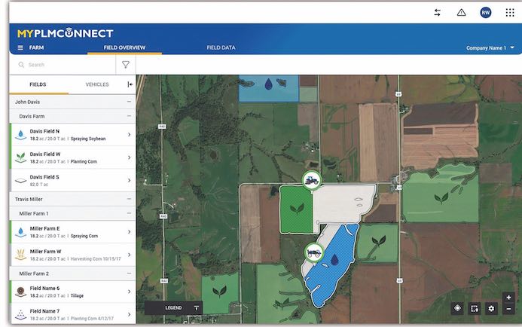Open the hamburger Farm menu
The image size is (522, 327).
coord(20,47)
